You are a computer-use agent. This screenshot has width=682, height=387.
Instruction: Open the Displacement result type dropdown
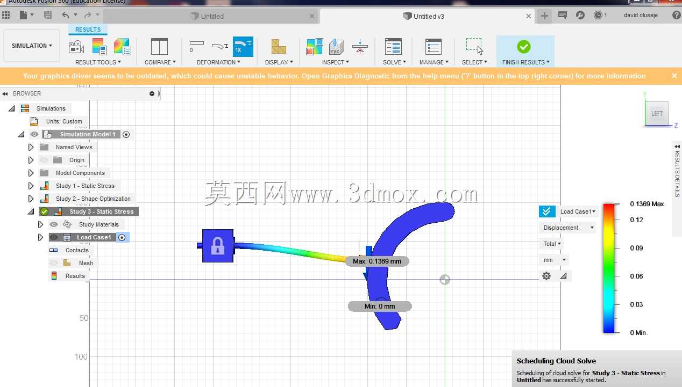point(567,228)
